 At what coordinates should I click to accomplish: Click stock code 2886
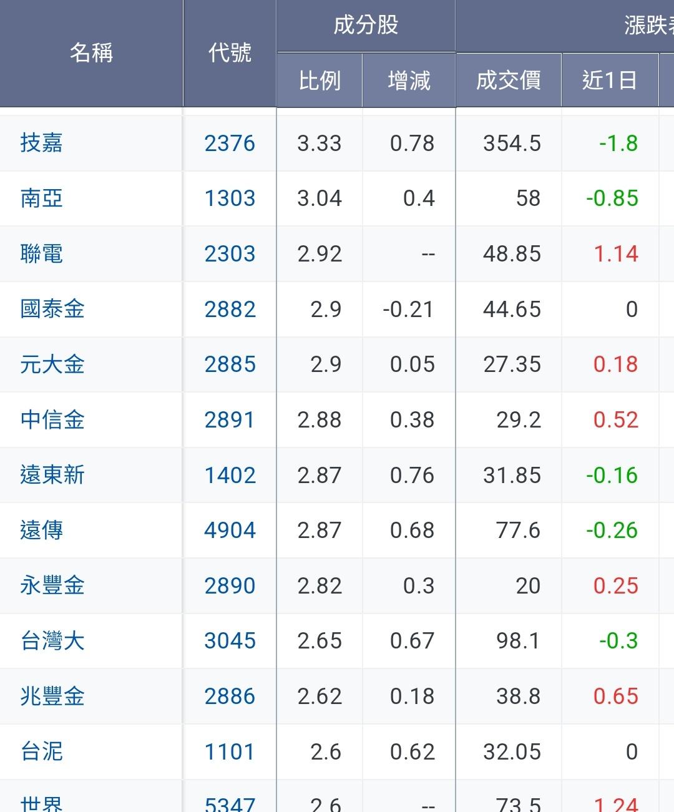[x=230, y=697]
